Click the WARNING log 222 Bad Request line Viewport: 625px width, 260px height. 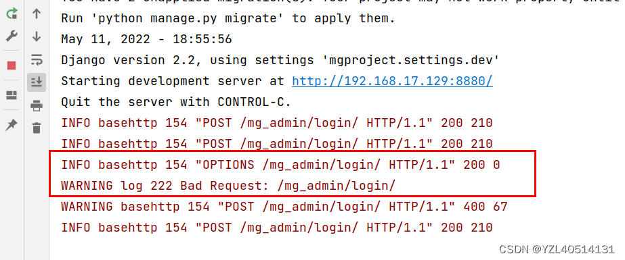(228, 186)
